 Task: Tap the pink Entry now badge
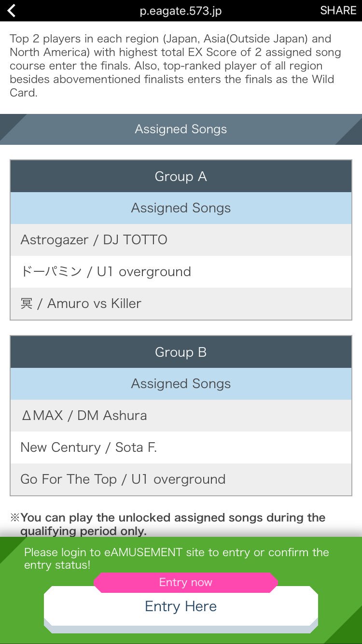tap(186, 582)
